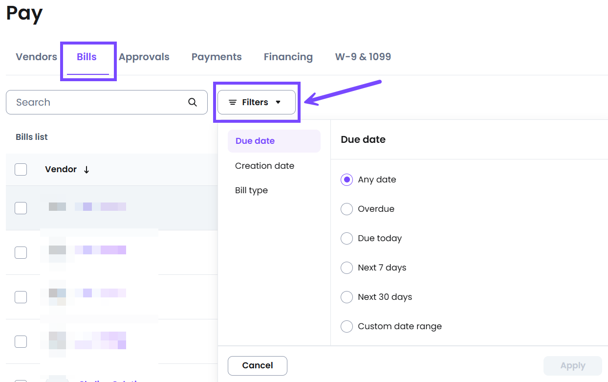The image size is (608, 382).
Task: Click the filter lines icon
Action: (x=233, y=102)
